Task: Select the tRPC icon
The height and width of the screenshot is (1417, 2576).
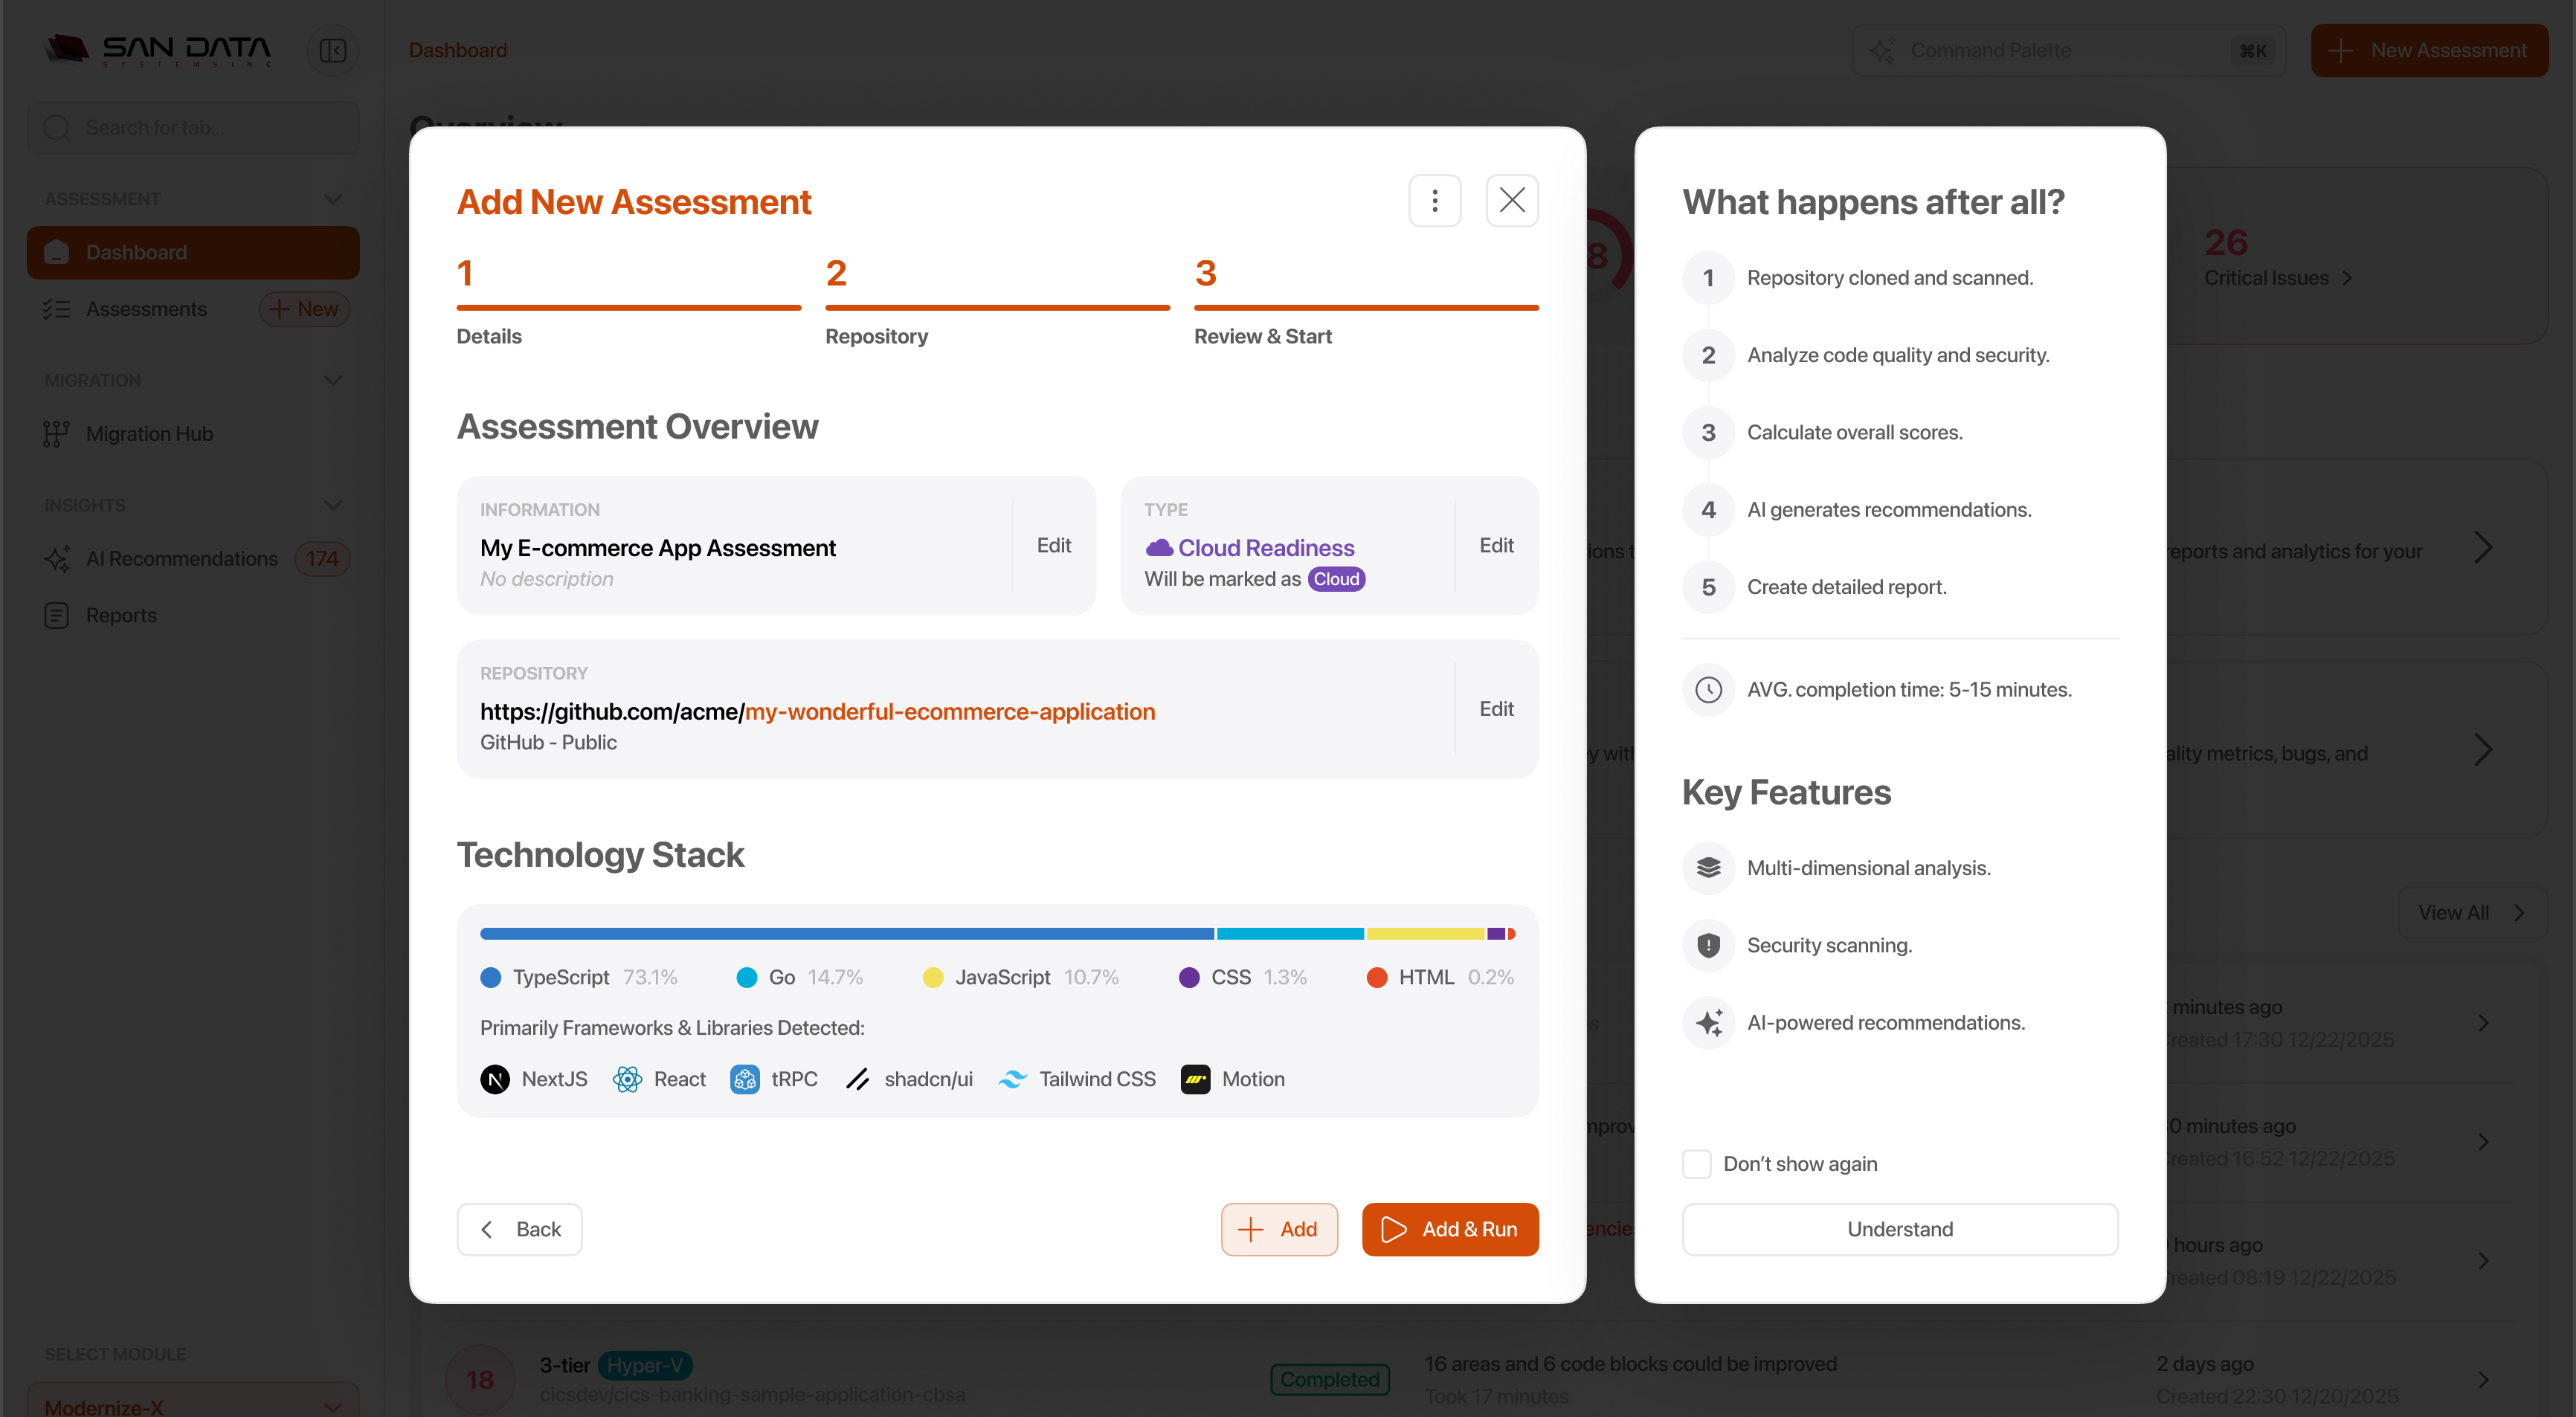Action: point(744,1079)
